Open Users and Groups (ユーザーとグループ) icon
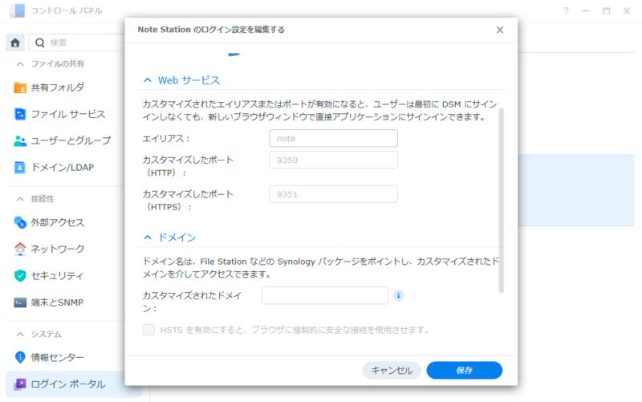This screenshot has width=642, height=402. coord(19,141)
